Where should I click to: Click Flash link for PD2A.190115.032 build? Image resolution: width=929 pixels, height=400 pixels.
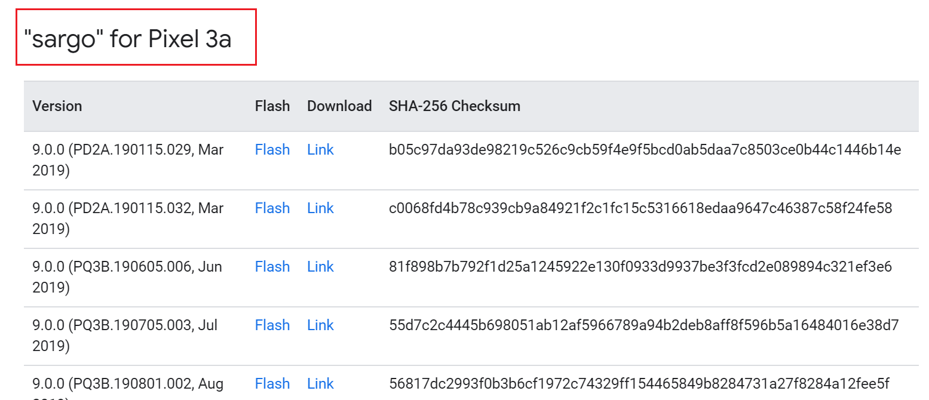click(272, 208)
